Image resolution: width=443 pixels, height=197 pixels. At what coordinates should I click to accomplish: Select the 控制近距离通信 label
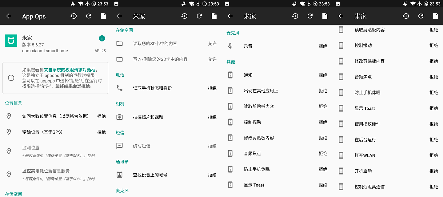(369, 187)
